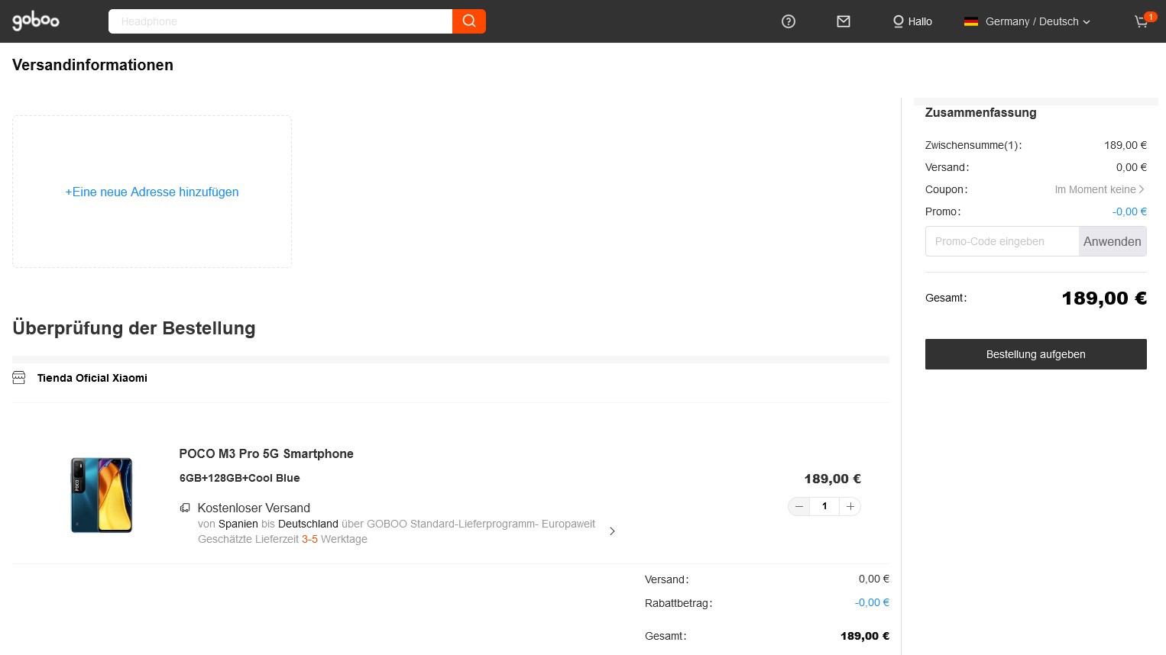The width and height of the screenshot is (1166, 655).
Task: Add a new address via Eine neue Adresse hinzufügen
Action: coord(152,192)
